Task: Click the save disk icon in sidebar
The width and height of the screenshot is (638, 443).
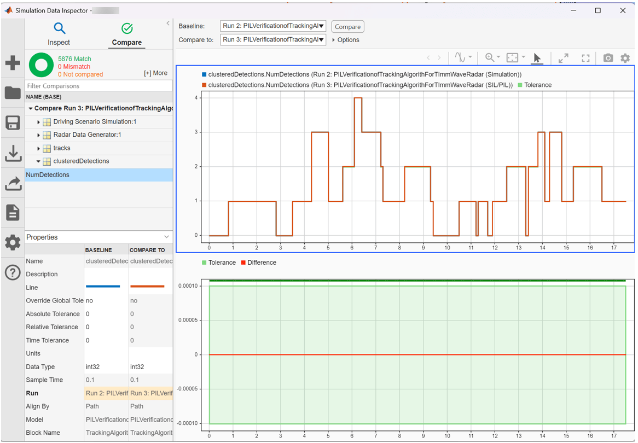Action: 13,123
